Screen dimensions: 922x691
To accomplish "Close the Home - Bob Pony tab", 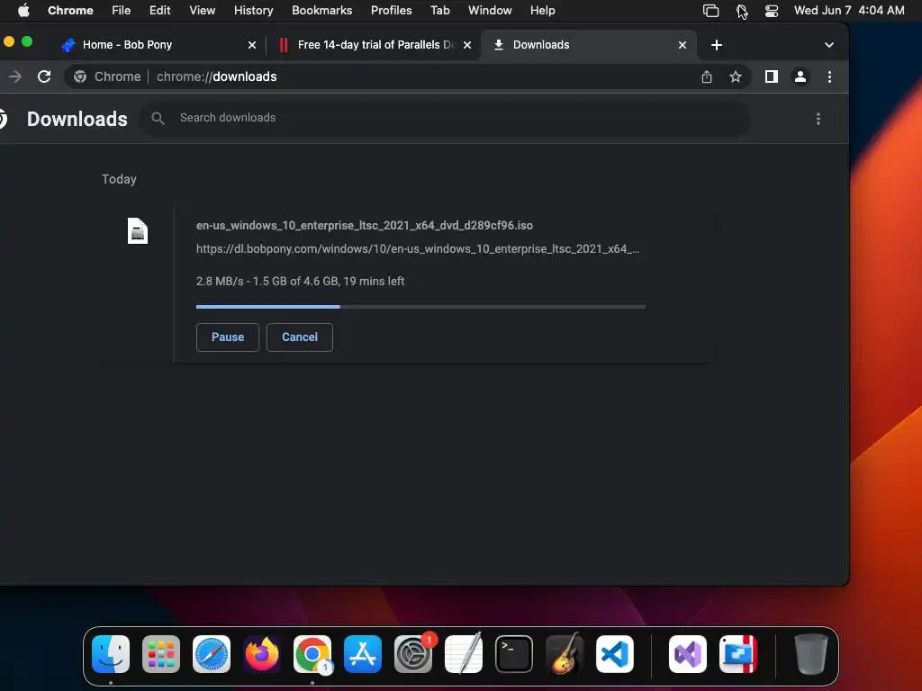I will 252,45.
